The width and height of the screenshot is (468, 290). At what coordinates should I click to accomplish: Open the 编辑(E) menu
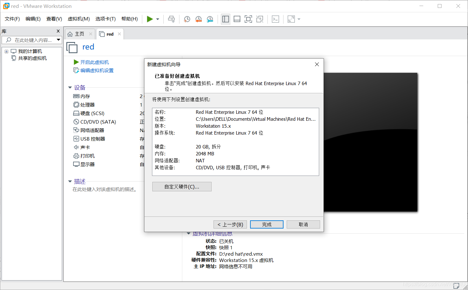[x=33, y=19]
